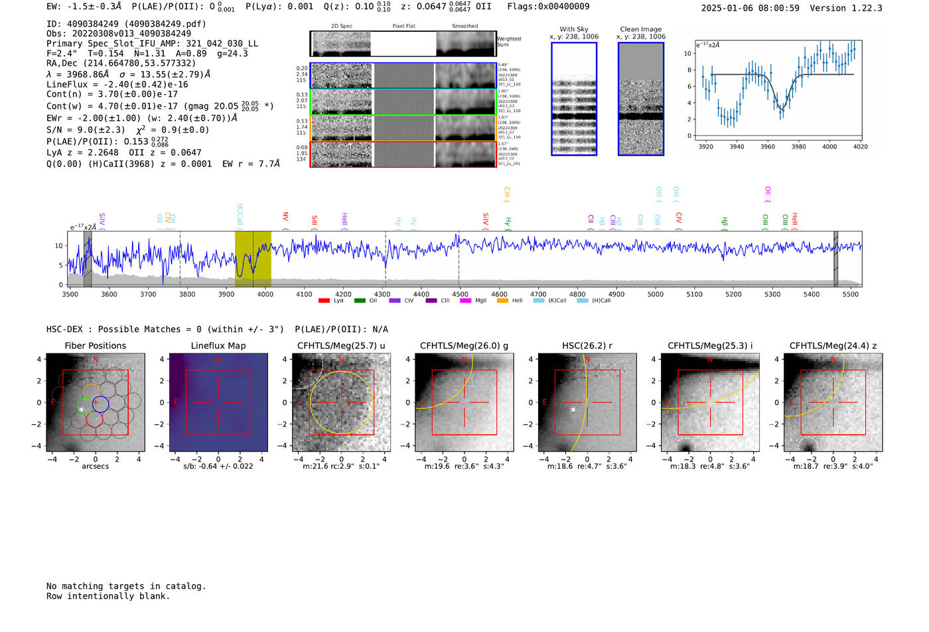
Task: Click the hatched gray band near 3550
Action: (x=88, y=259)
